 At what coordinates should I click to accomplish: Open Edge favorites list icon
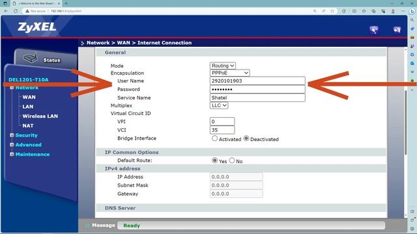point(364,11)
